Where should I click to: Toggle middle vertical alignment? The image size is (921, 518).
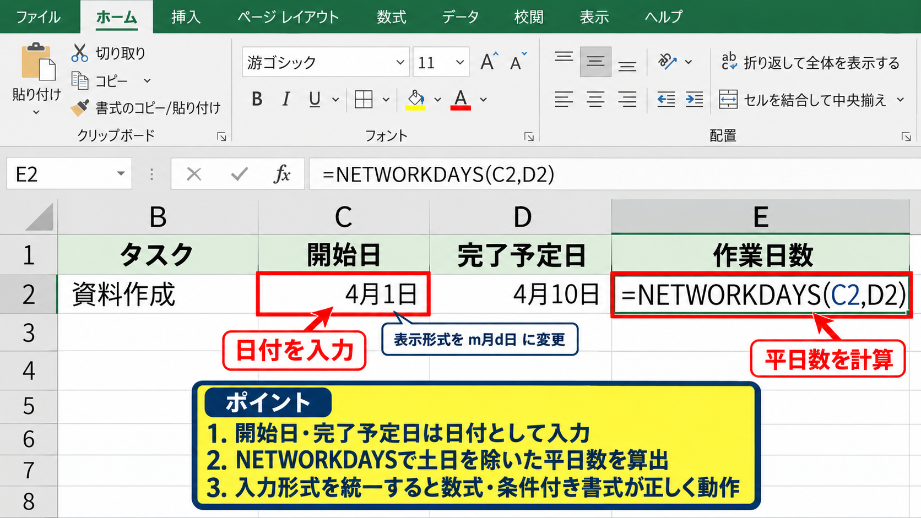595,62
